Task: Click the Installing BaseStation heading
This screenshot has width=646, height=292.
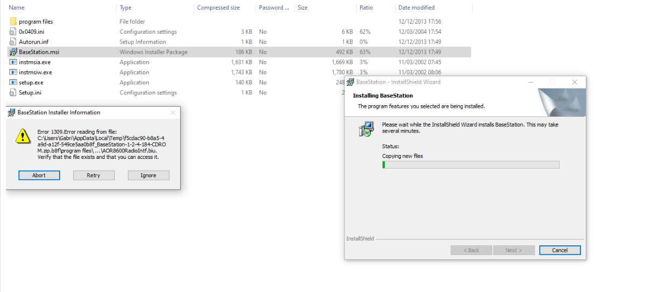Action: 383,96
